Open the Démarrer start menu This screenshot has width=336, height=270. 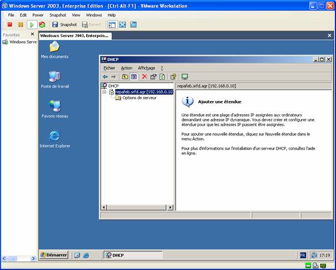point(54,255)
